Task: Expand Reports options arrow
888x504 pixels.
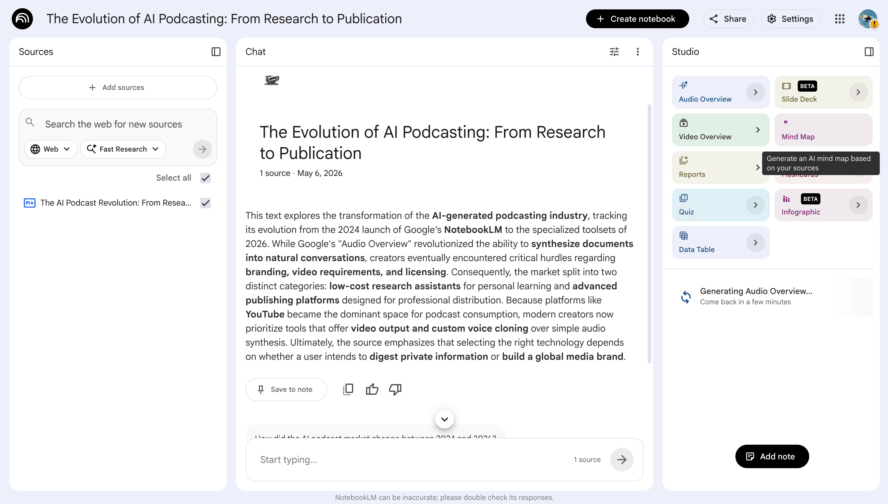Action: pos(757,167)
